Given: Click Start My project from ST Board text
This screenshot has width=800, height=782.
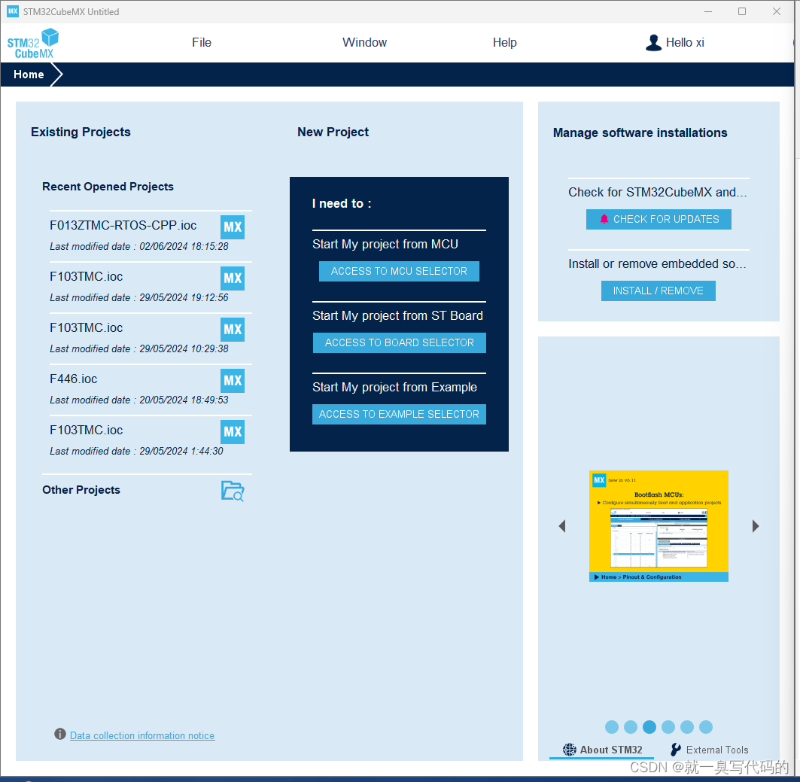Looking at the screenshot, I should coord(397,316).
